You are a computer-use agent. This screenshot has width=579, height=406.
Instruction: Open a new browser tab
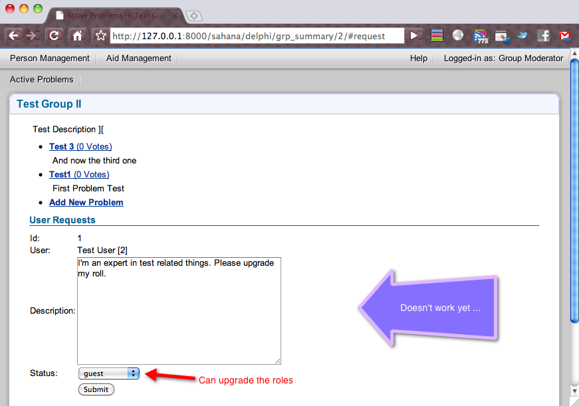(x=194, y=15)
